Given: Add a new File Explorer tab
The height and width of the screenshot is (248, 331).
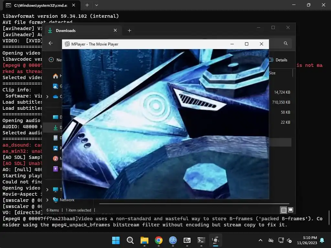Looking at the screenshot, I should 129,31.
